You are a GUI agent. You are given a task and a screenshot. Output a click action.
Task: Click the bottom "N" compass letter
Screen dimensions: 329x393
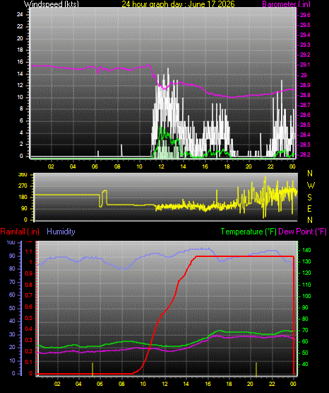310,220
